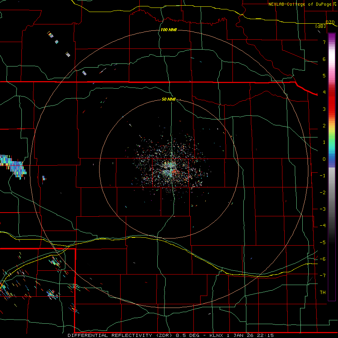338x338 pixels.
Task: Click the -6 dB scale label
Action: 323,259
